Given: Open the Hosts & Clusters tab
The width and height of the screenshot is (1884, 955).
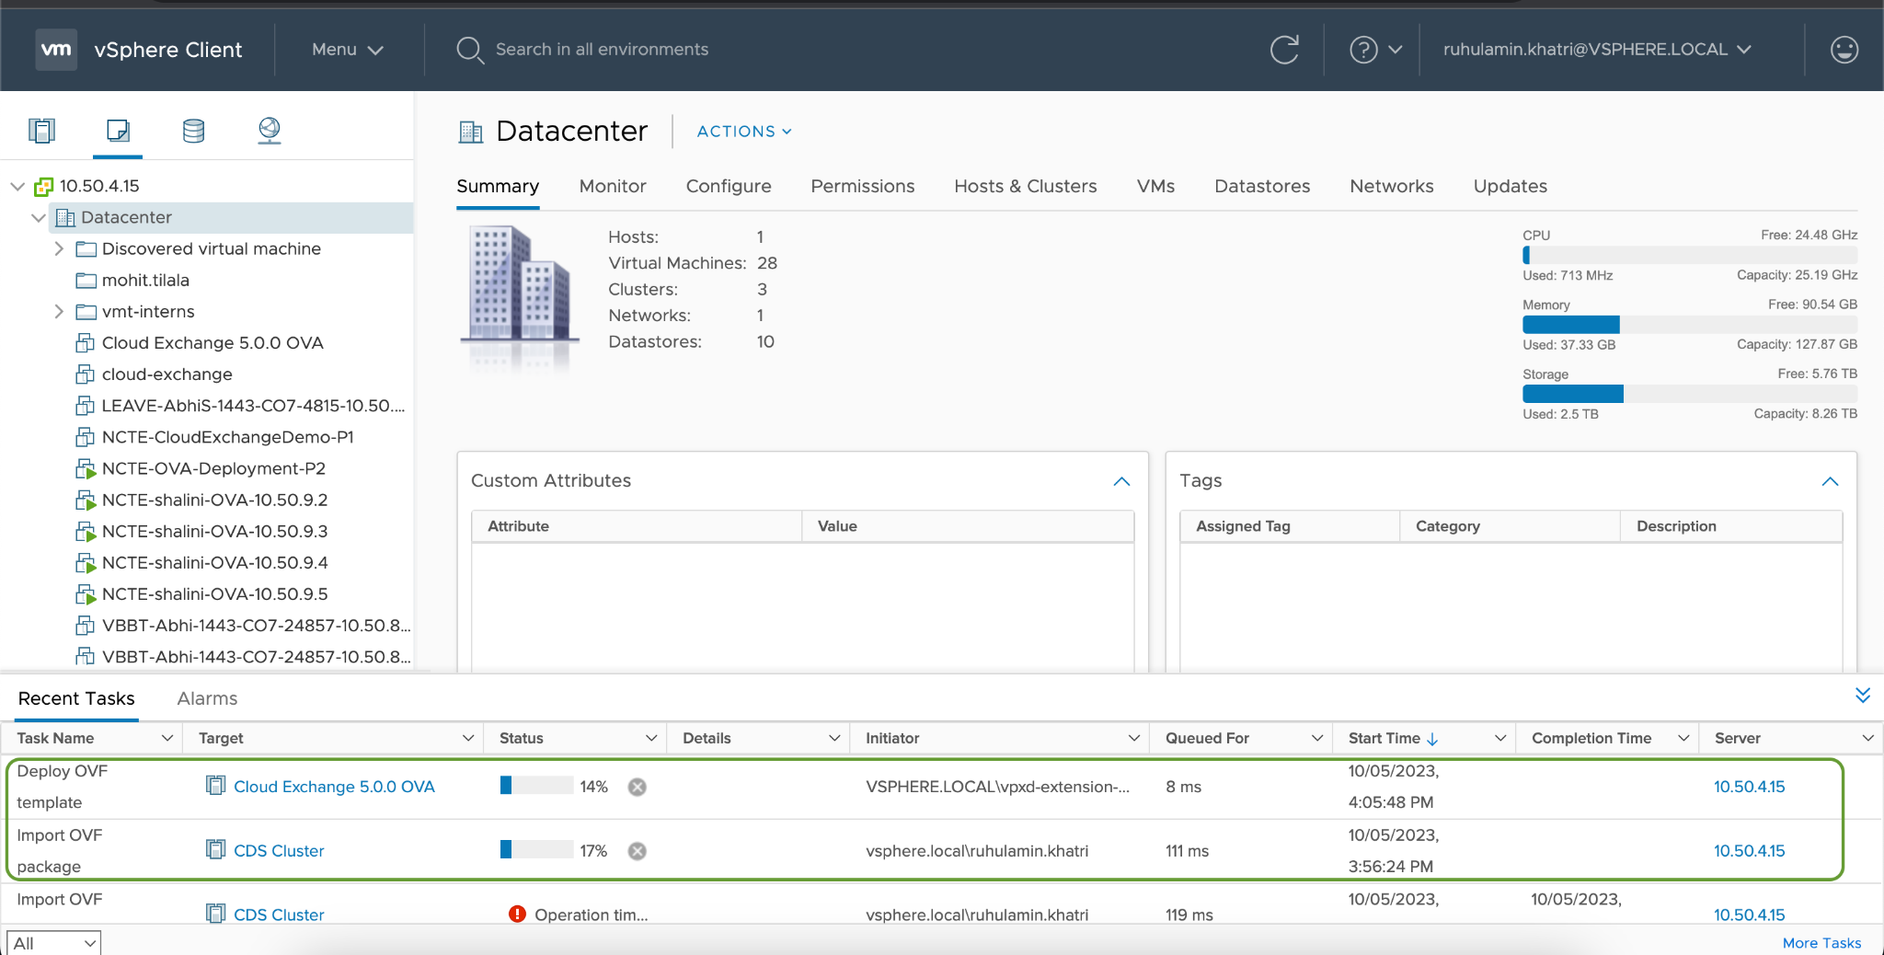Looking at the screenshot, I should (x=1026, y=187).
